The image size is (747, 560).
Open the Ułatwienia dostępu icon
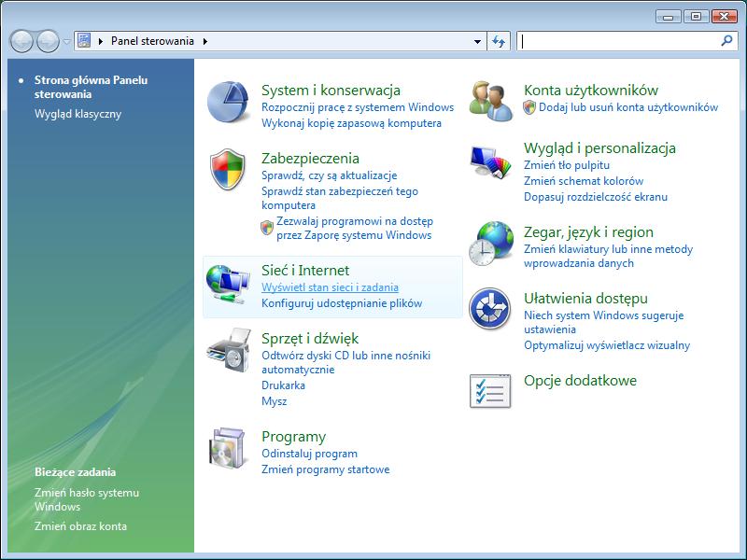click(x=490, y=309)
